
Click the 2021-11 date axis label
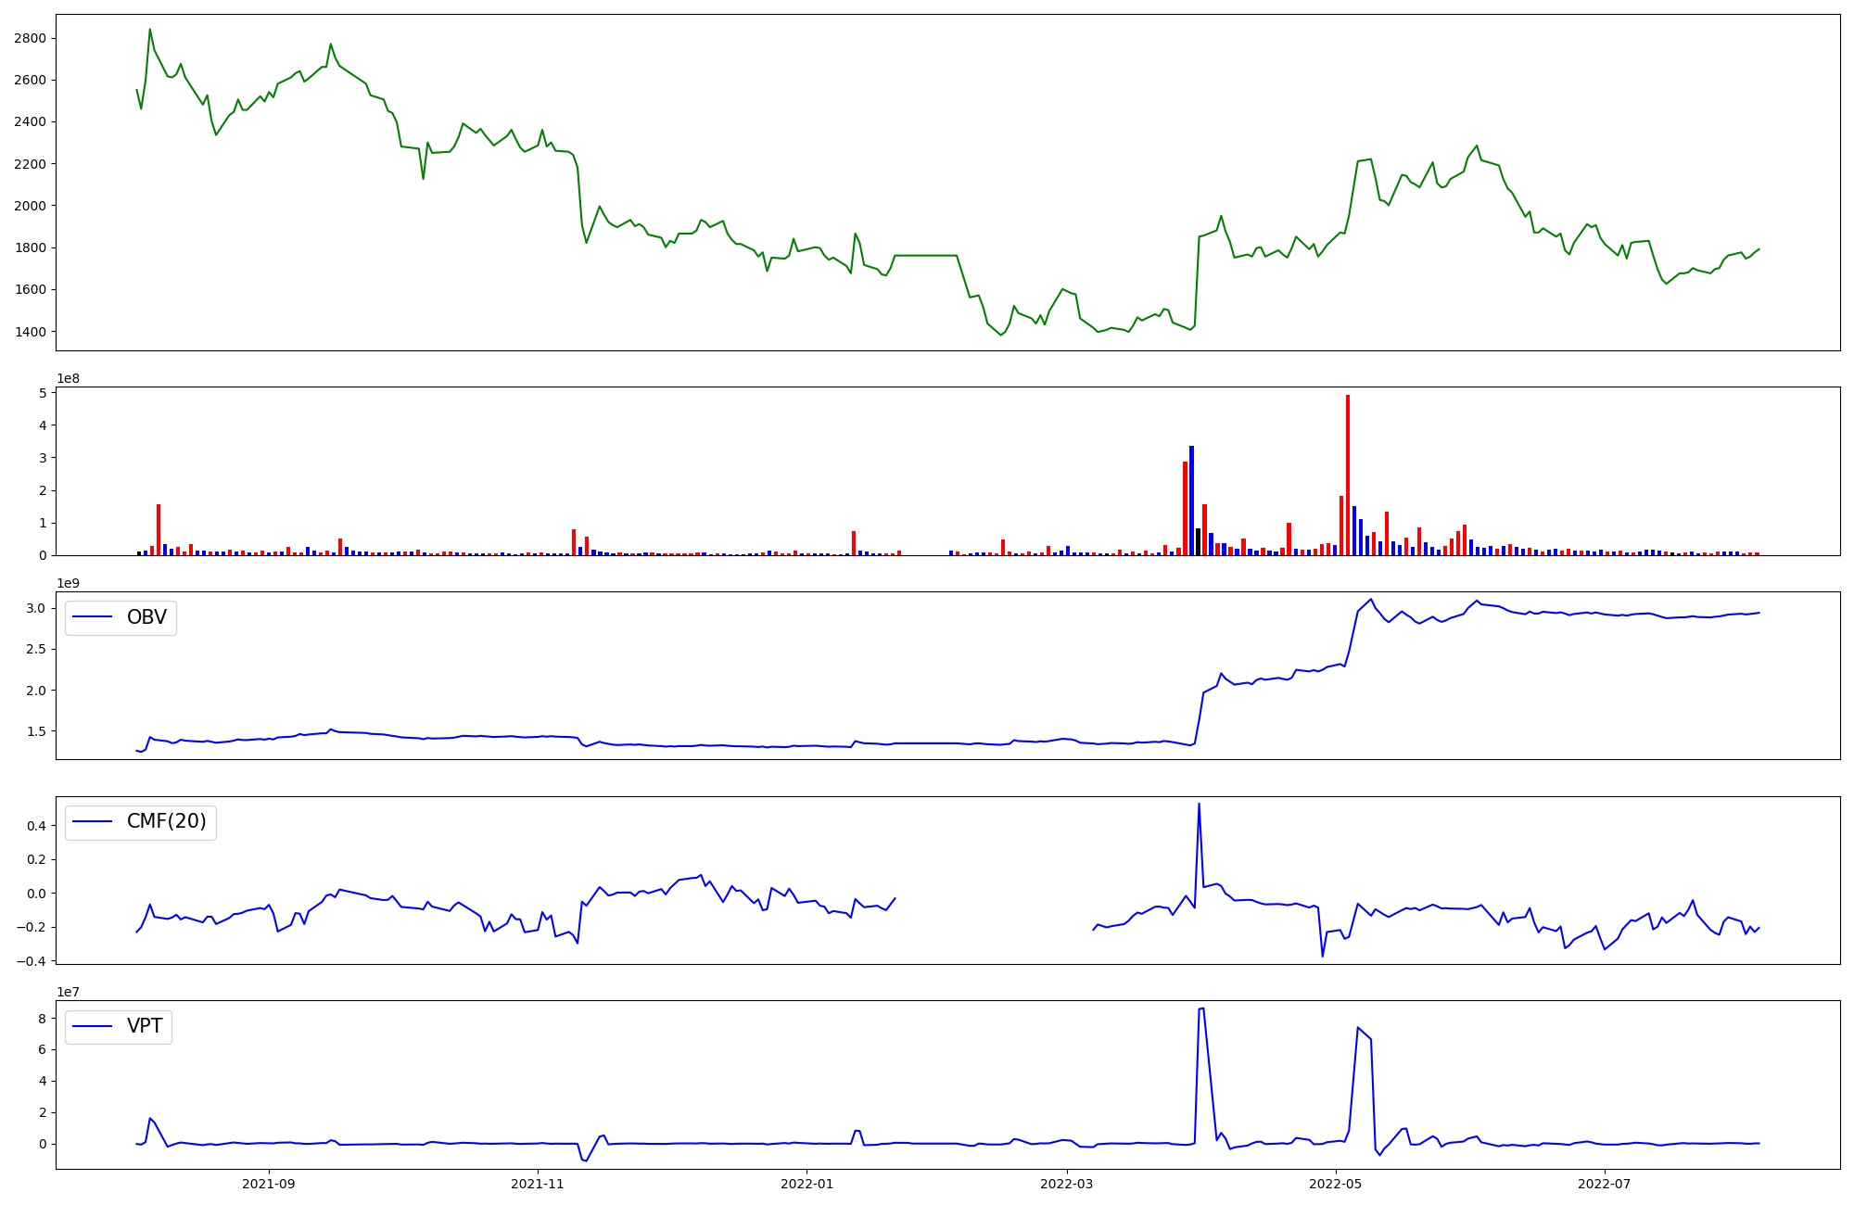[538, 1184]
